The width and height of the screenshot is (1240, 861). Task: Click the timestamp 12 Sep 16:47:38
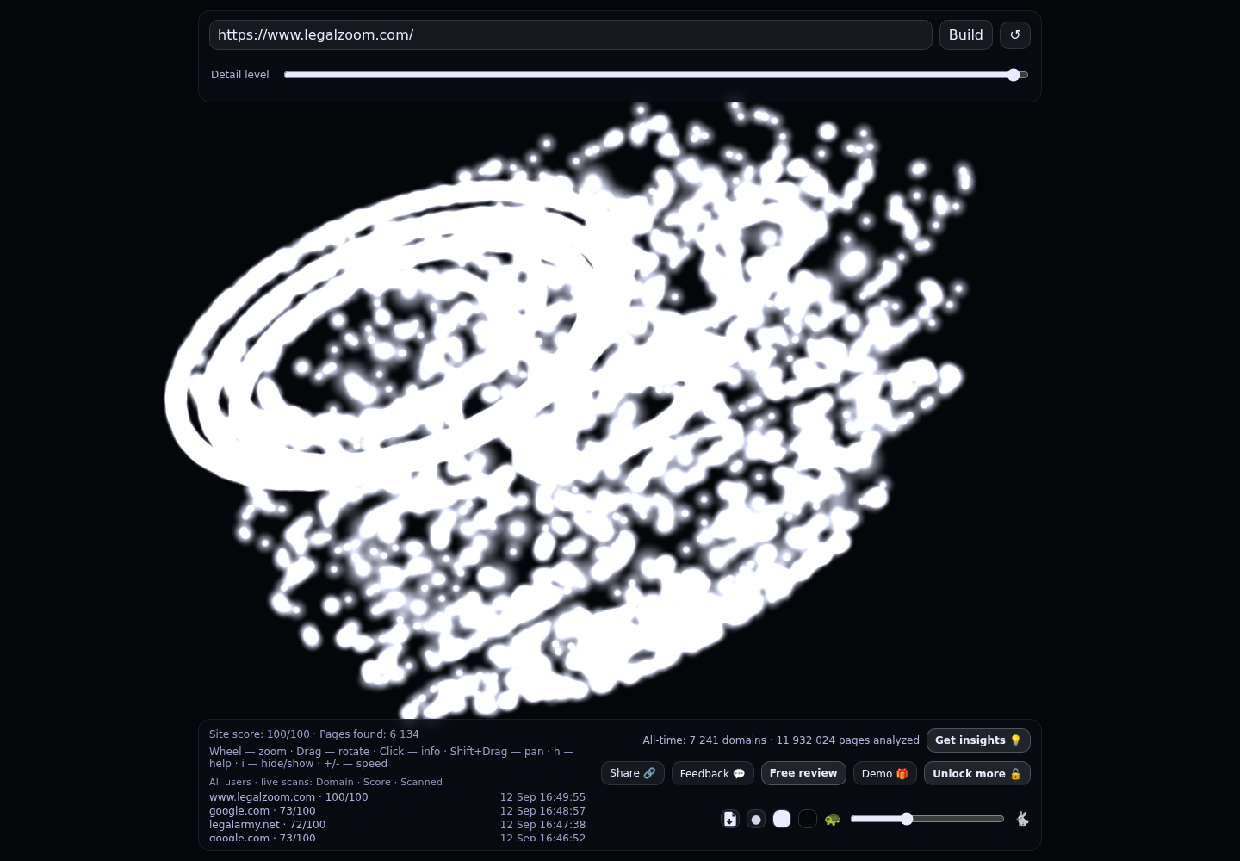click(x=542, y=825)
